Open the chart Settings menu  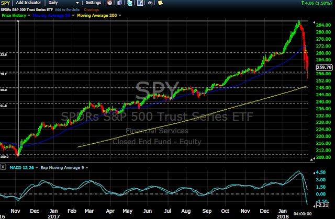[93, 3]
